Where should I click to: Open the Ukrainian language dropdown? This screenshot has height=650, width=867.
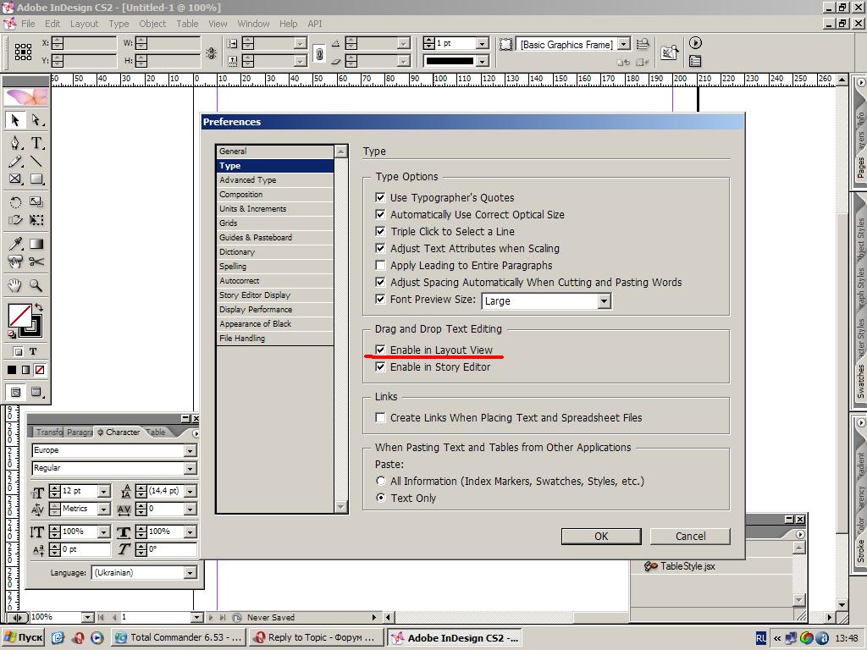coord(191,573)
